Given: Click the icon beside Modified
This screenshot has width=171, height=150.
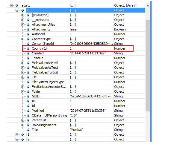Looking at the screenshot, I should click(x=28, y=111).
